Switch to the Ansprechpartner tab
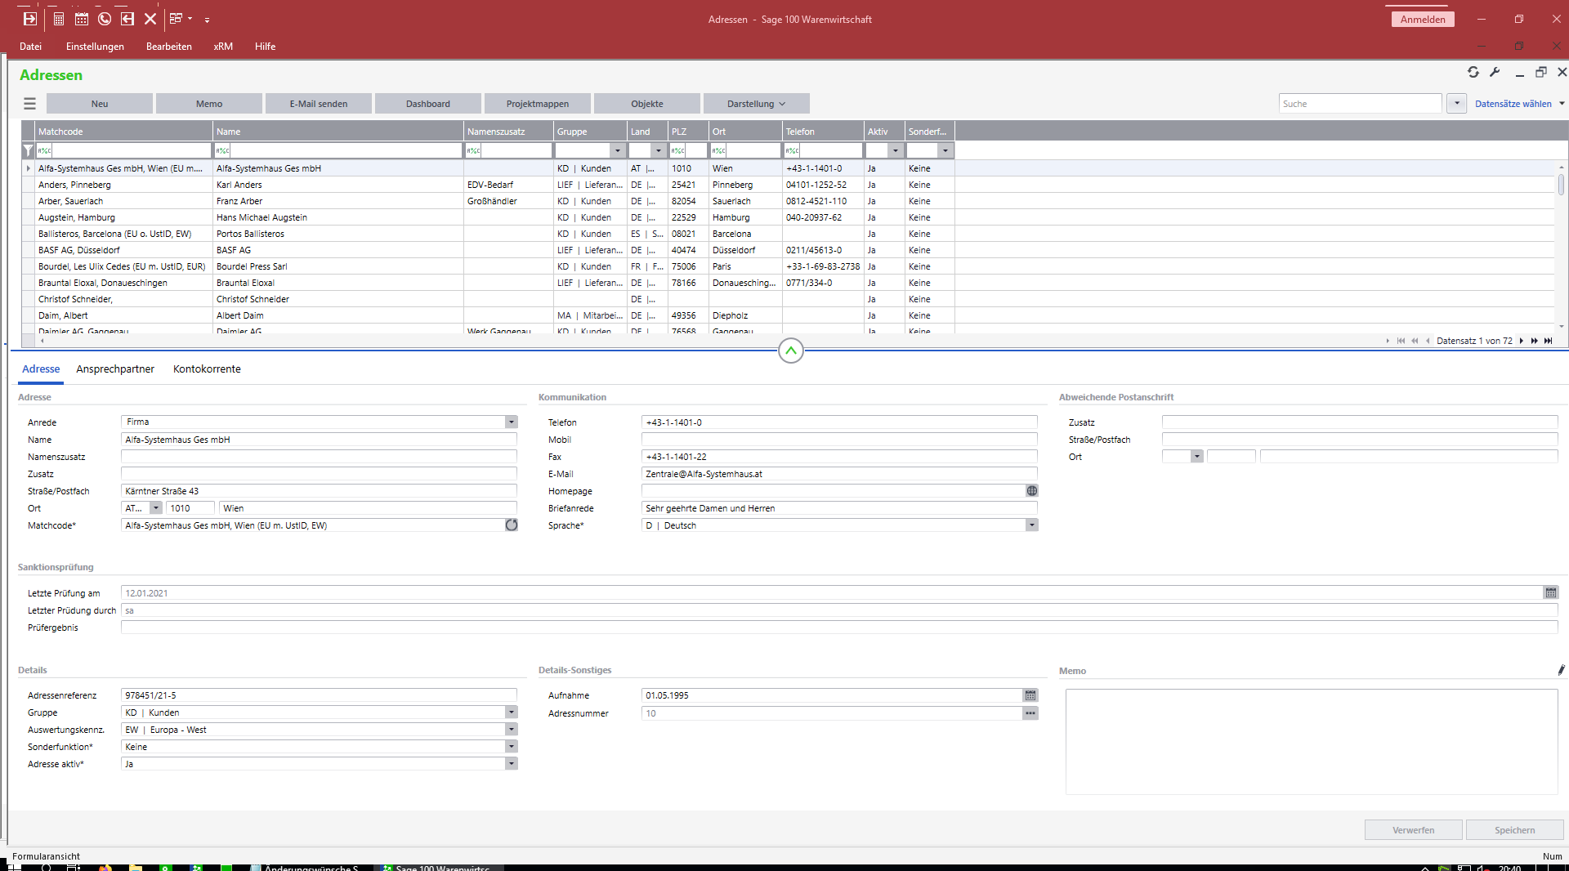 tap(115, 369)
